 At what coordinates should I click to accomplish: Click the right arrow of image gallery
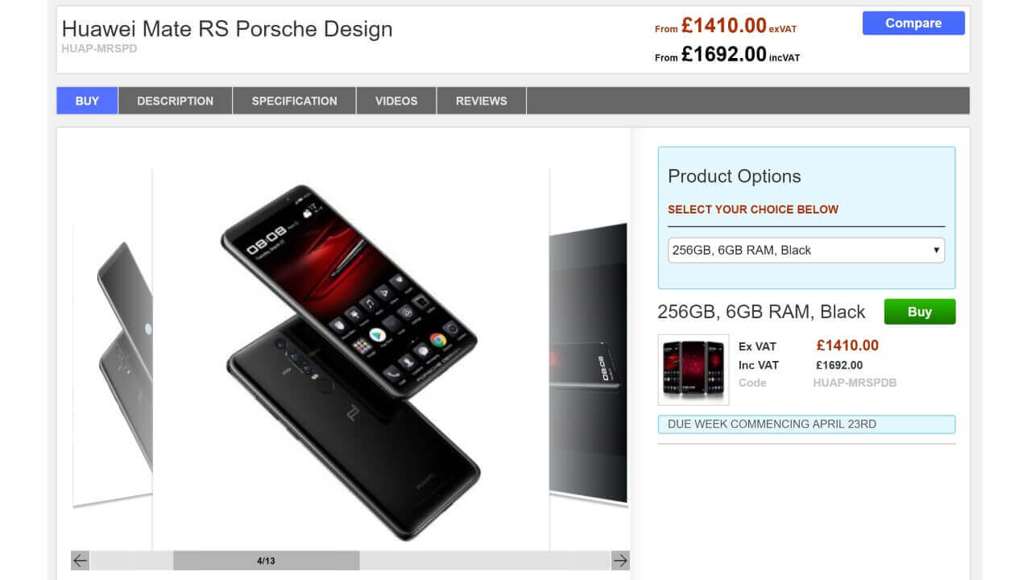click(619, 561)
